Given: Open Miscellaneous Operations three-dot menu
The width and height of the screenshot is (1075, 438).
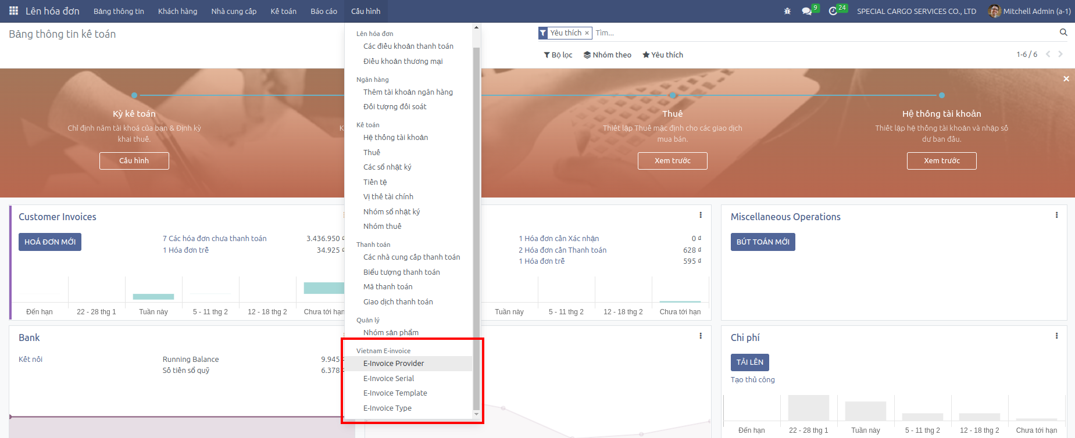Looking at the screenshot, I should pos(1056,216).
